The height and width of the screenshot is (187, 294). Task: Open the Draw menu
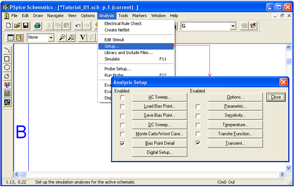point(38,16)
